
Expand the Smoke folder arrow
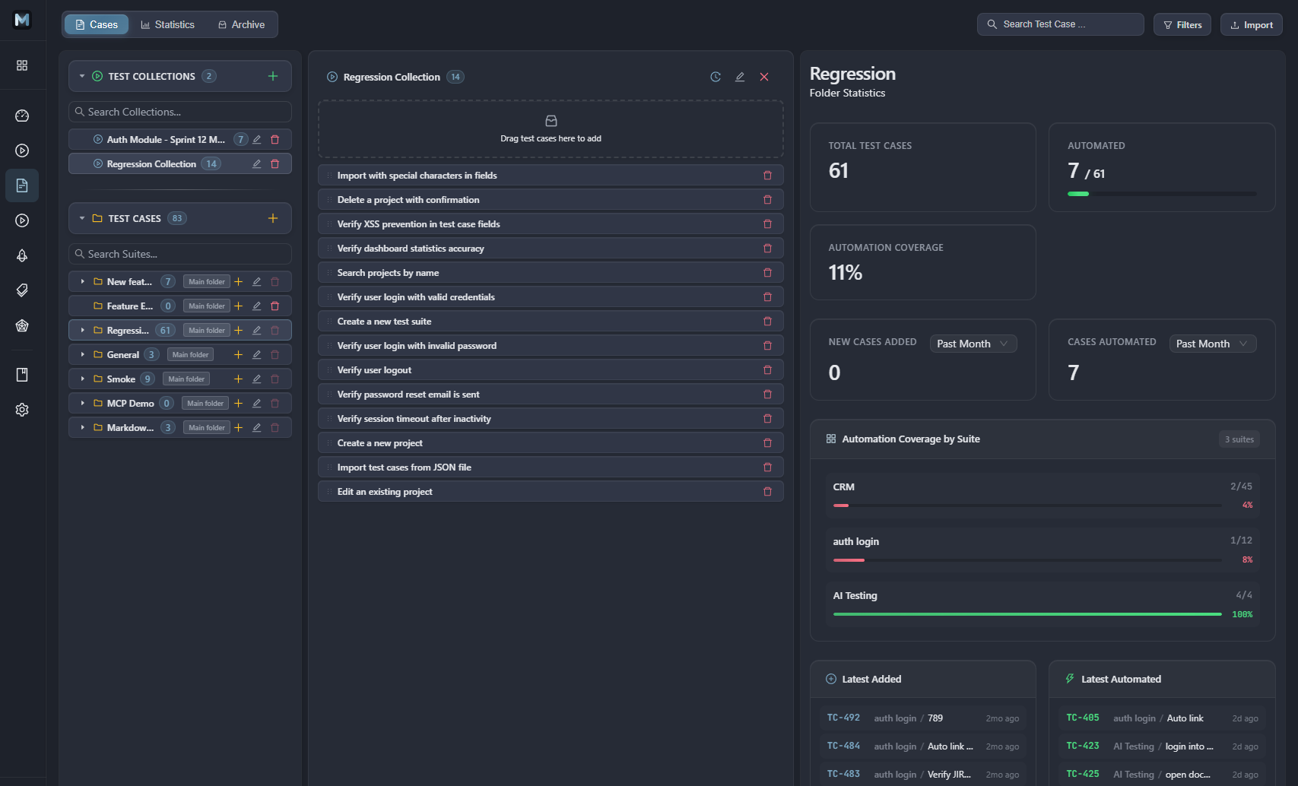82,379
